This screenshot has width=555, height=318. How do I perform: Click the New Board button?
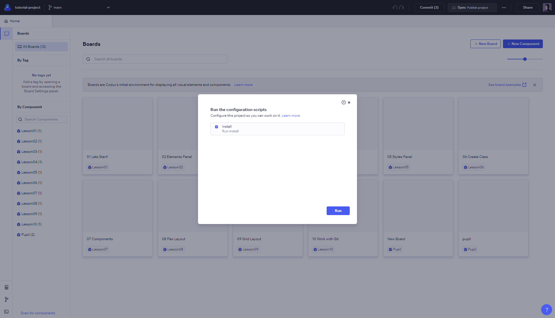pyautogui.click(x=485, y=44)
